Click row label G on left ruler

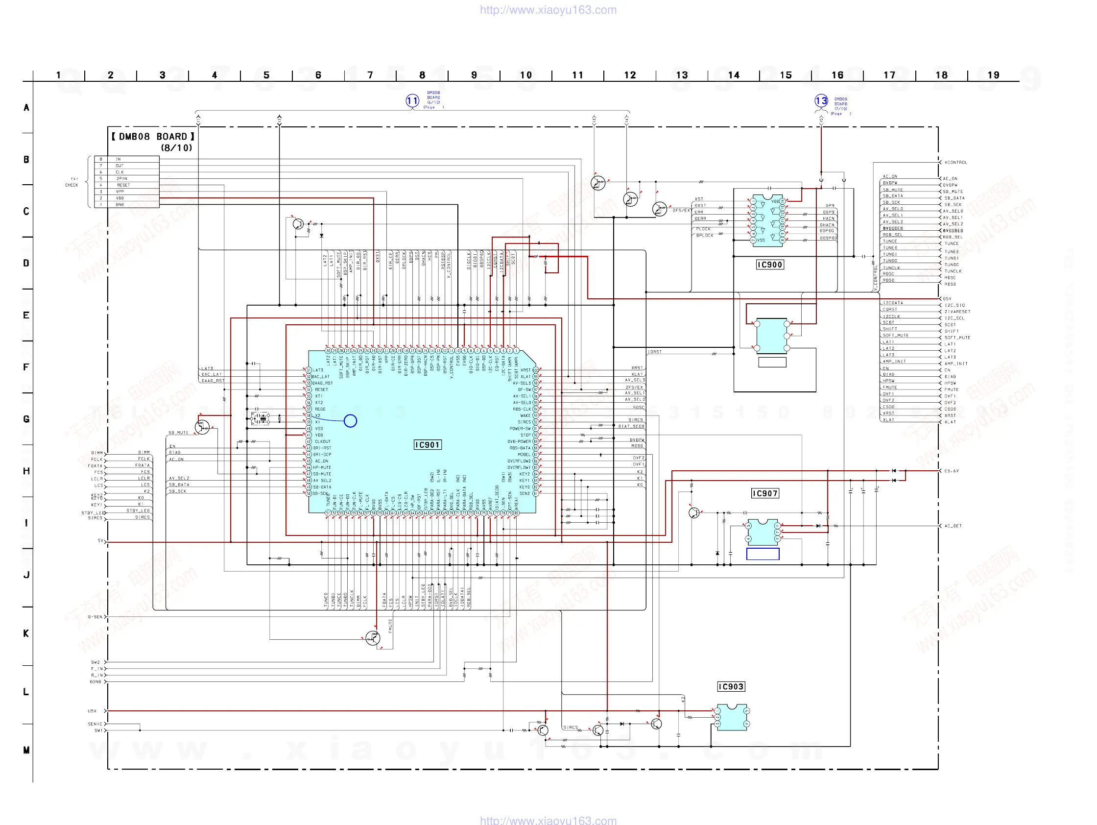tap(26, 419)
